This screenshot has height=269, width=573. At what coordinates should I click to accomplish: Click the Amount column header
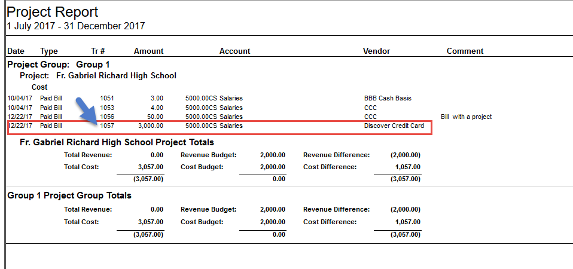(x=149, y=51)
